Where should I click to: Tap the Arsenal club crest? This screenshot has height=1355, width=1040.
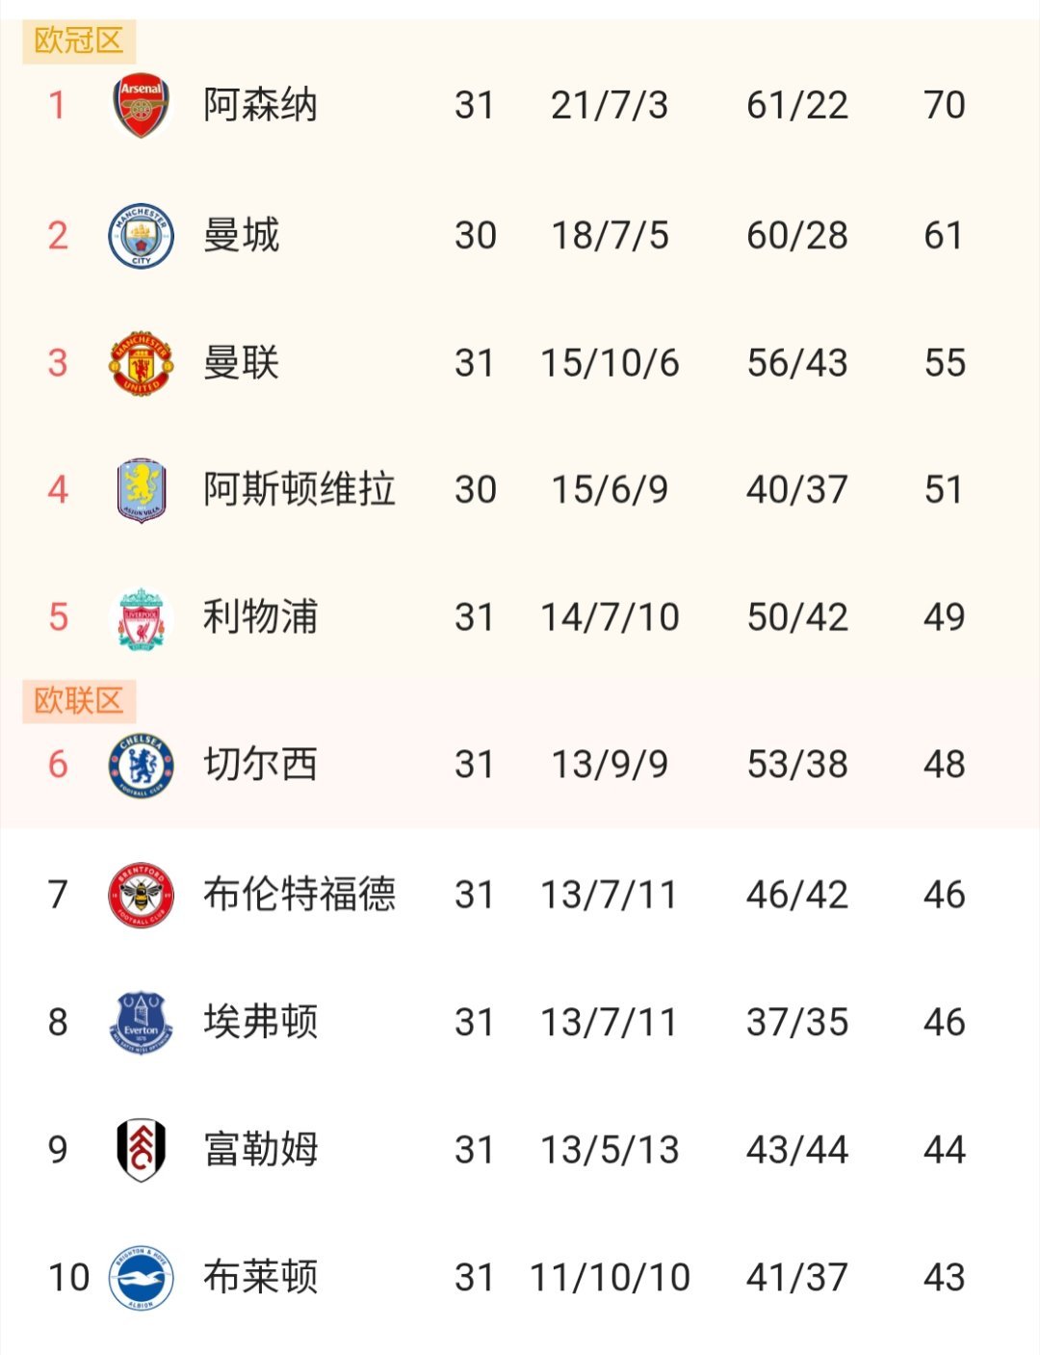pos(141,105)
